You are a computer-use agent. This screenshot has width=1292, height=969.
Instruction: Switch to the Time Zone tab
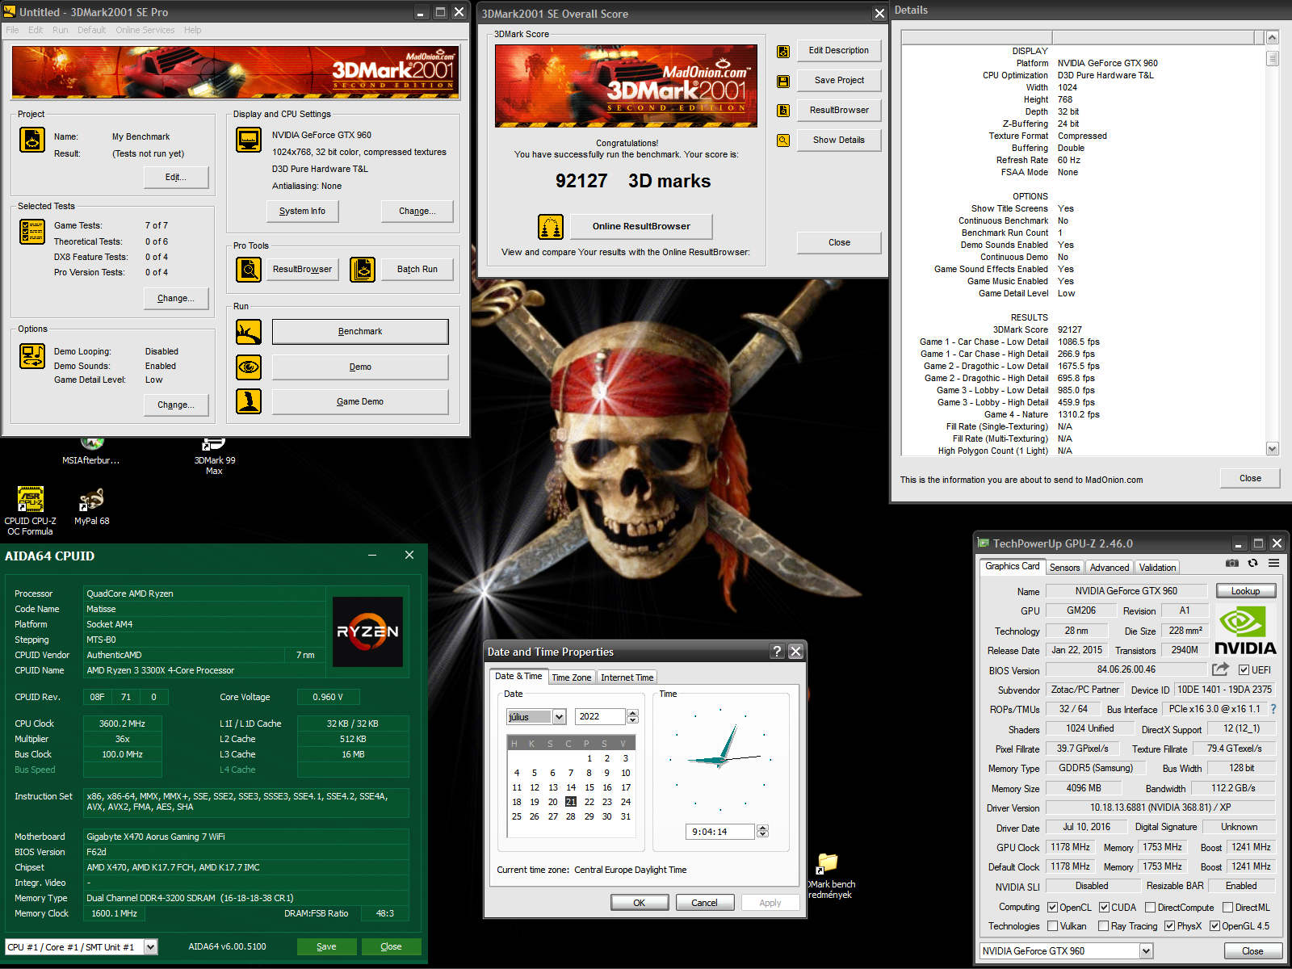pyautogui.click(x=571, y=677)
